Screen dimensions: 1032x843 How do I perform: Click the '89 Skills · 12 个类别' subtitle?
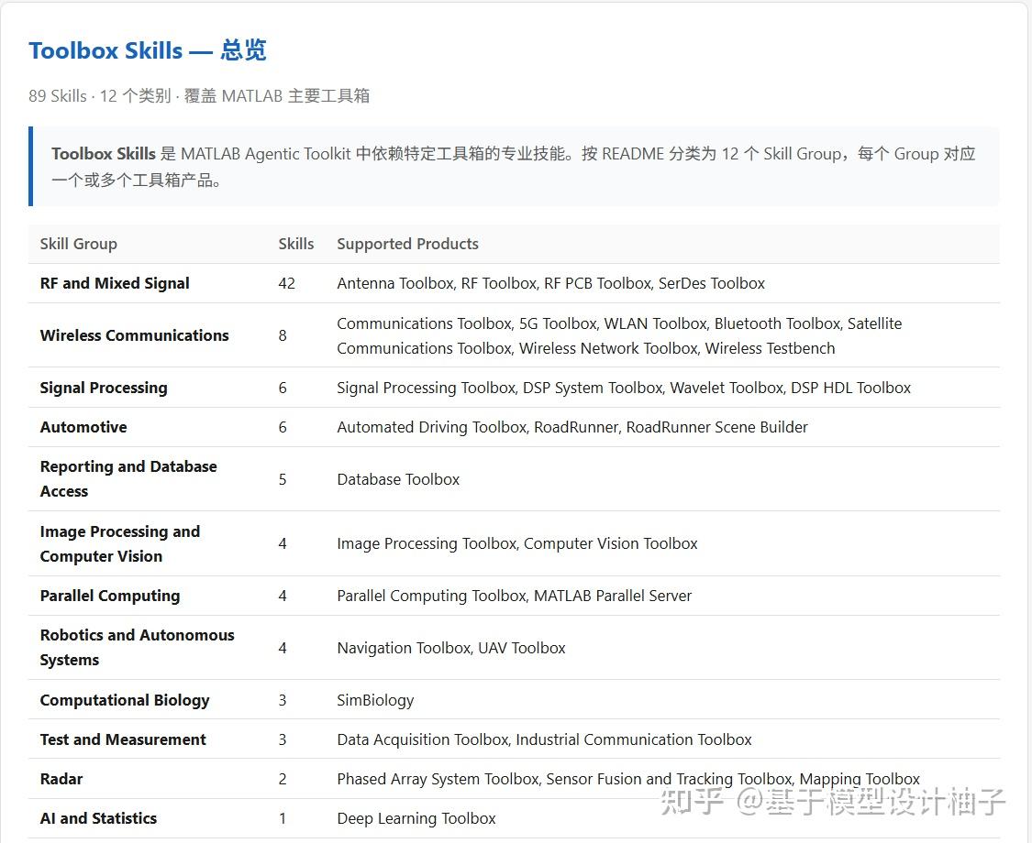(x=199, y=96)
